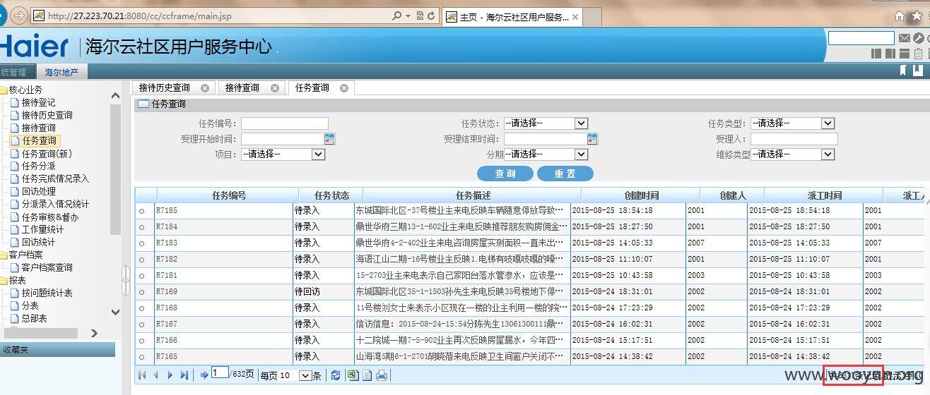Click the 重置 reset button
The image size is (930, 395).
(565, 174)
